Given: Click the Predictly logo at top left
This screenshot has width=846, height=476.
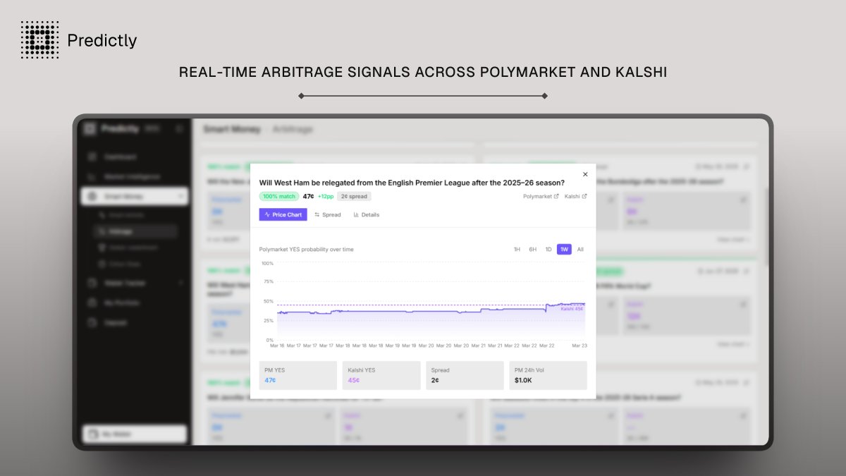Looking at the screenshot, I should [x=79, y=40].
